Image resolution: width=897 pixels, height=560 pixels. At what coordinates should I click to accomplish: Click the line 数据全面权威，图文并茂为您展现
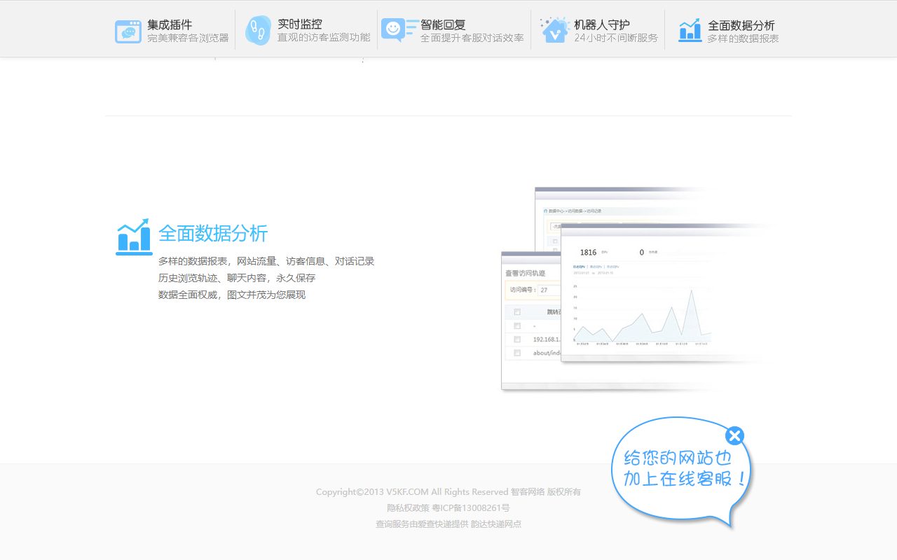point(232,295)
